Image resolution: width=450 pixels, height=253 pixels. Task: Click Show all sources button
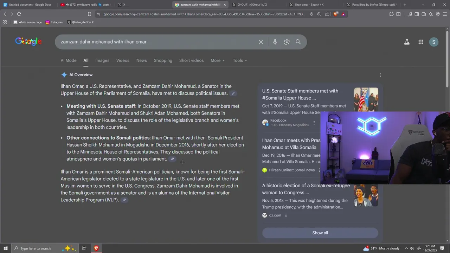320,233
